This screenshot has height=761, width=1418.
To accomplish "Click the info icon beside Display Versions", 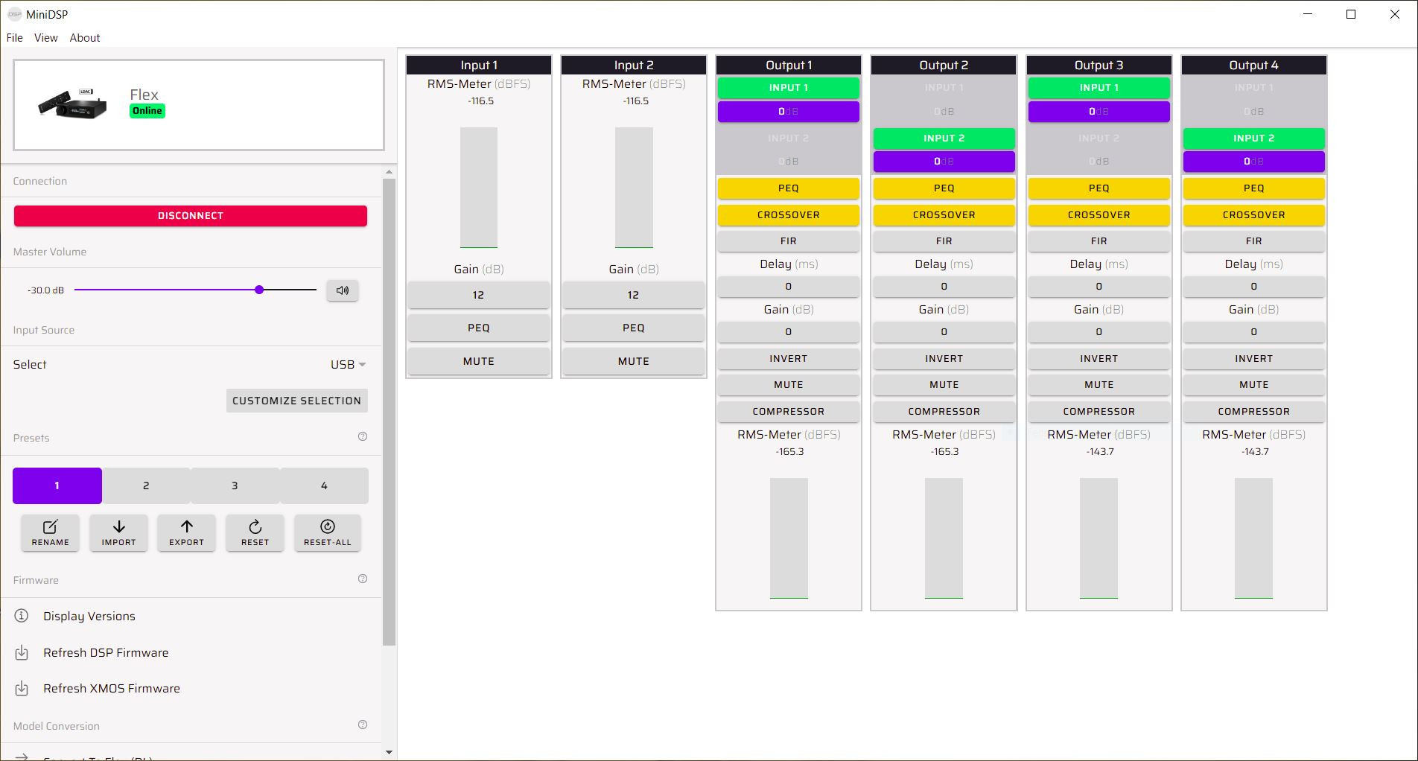I will 22,616.
